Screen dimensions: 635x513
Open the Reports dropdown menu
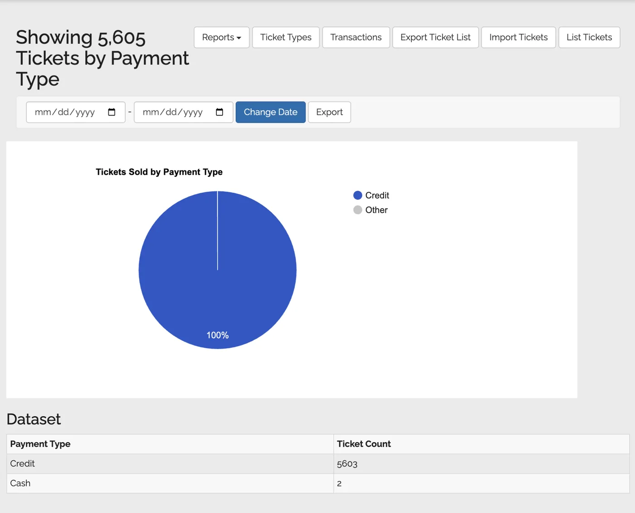tap(221, 37)
